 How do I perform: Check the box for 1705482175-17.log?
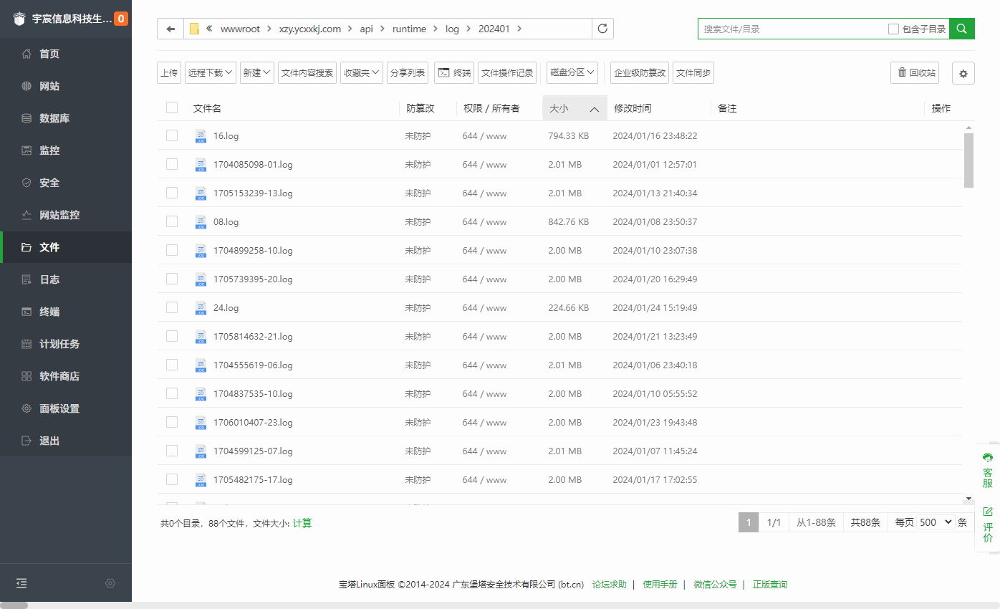coord(172,479)
